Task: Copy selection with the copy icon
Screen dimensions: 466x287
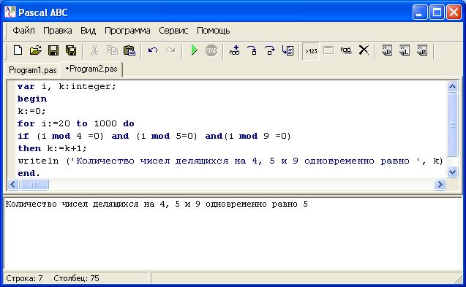Action: pyautogui.click(x=112, y=50)
